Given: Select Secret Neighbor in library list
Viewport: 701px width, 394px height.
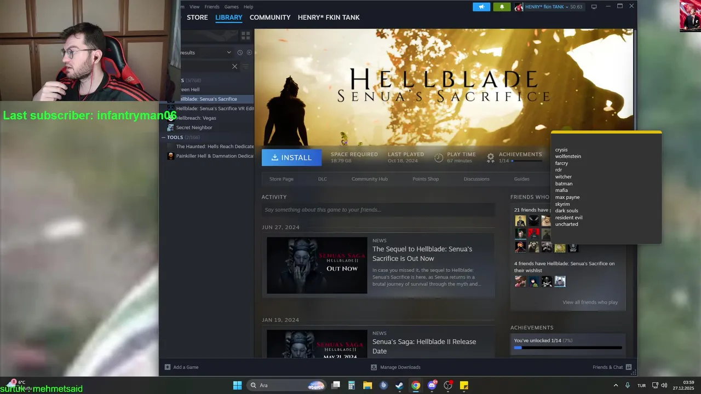Looking at the screenshot, I should [194, 128].
